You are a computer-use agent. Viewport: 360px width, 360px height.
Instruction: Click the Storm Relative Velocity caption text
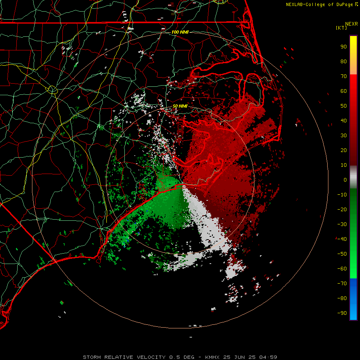click(124, 357)
